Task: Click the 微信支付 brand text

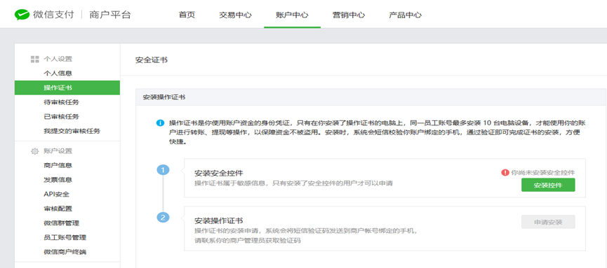Action: (x=53, y=15)
